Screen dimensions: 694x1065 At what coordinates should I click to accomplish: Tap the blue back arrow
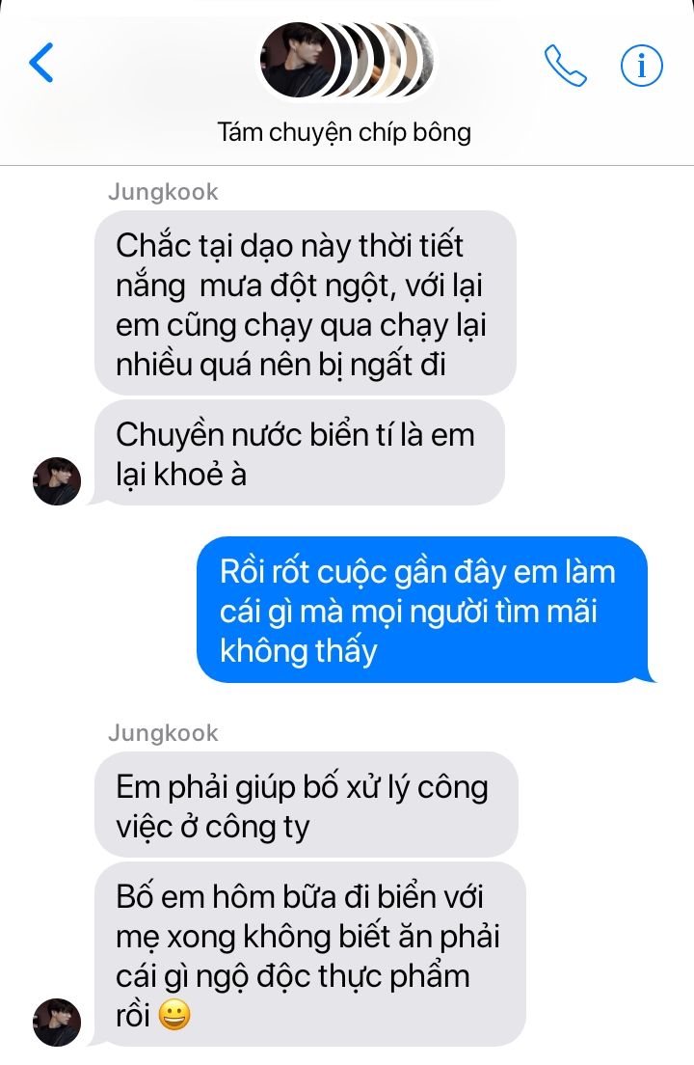pos(41,63)
